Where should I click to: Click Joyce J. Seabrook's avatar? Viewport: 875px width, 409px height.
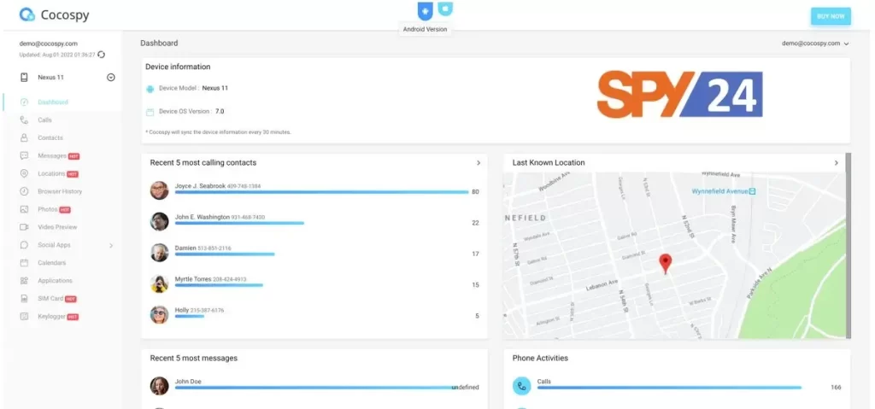click(159, 190)
